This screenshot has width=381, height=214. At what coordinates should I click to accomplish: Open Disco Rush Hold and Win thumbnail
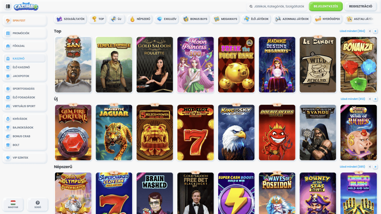pyautogui.click(x=359, y=193)
